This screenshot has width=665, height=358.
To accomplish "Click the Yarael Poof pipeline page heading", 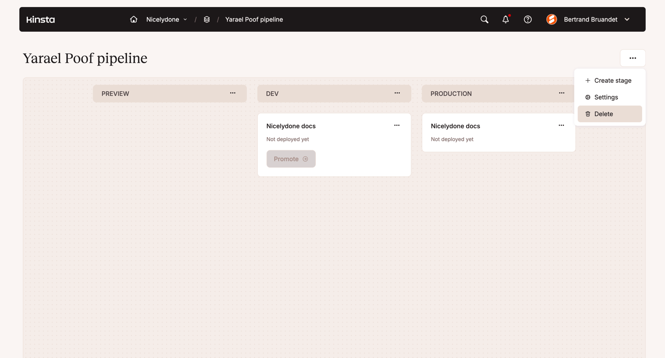I will 85,58.
